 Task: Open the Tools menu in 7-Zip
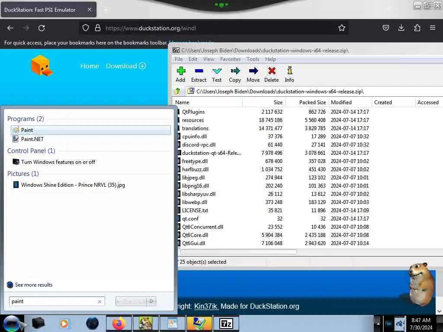[x=253, y=59]
